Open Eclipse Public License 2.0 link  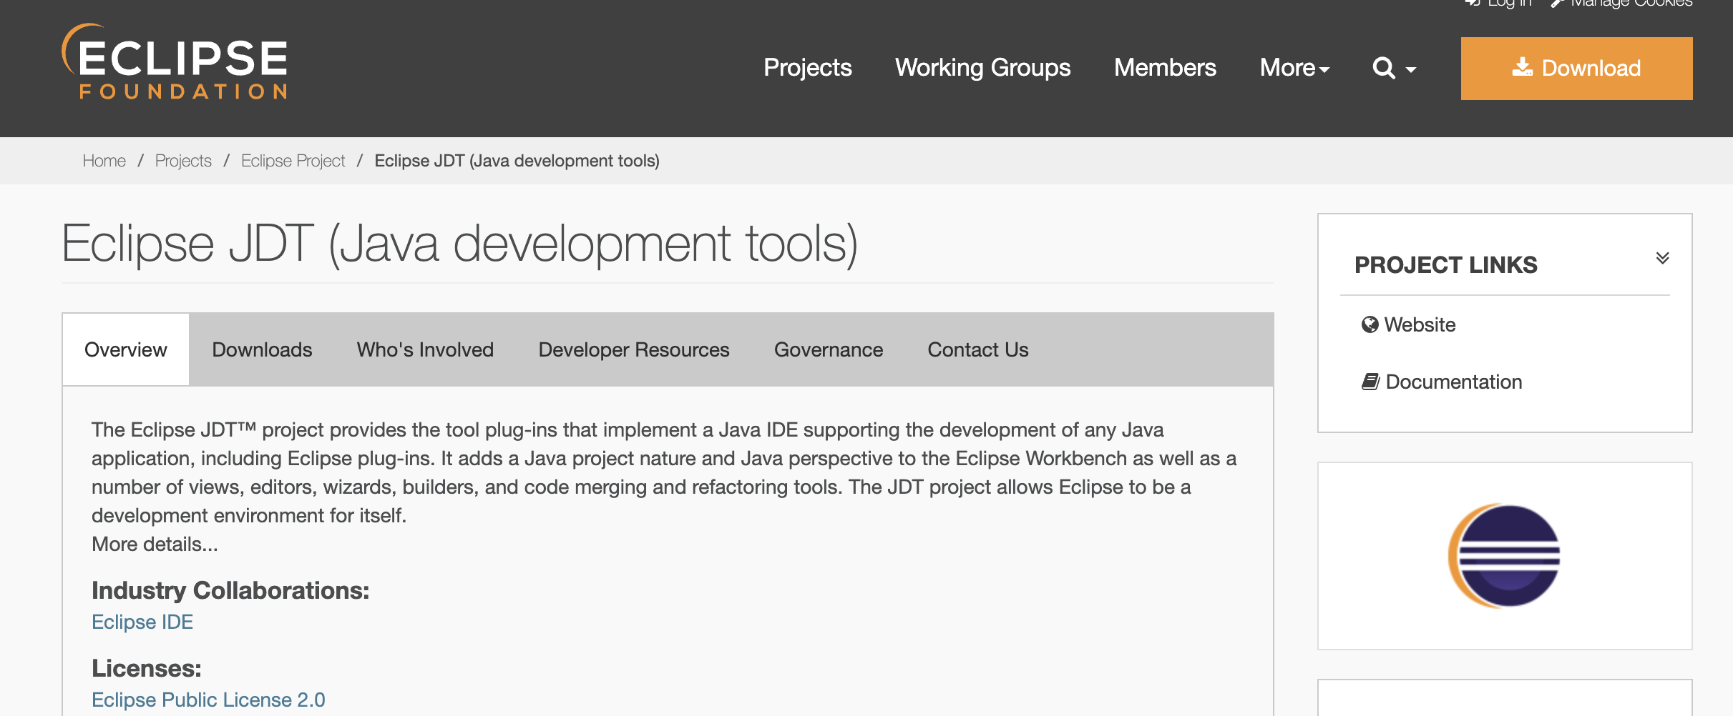pyautogui.click(x=208, y=700)
